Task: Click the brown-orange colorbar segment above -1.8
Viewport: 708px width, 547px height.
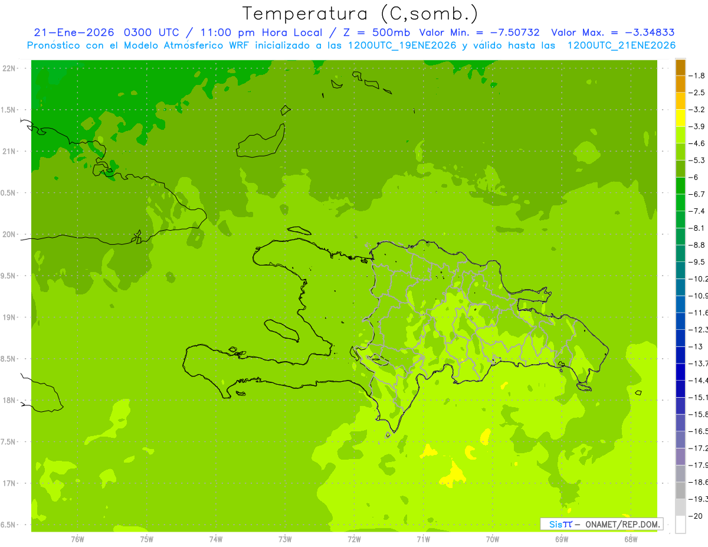Action: tap(680, 67)
